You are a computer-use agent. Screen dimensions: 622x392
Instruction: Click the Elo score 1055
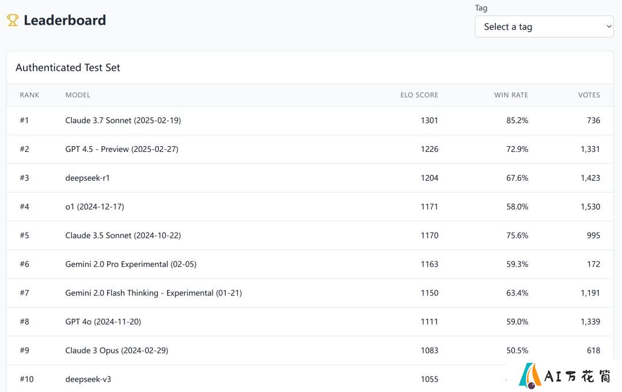pyautogui.click(x=429, y=379)
